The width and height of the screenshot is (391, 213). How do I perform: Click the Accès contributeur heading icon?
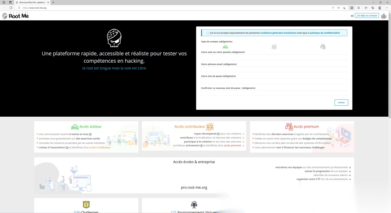tap(210, 127)
